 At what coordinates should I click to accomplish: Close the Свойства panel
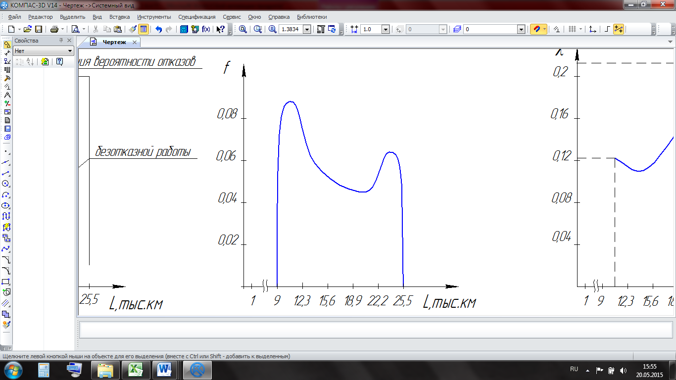pyautogui.click(x=69, y=41)
